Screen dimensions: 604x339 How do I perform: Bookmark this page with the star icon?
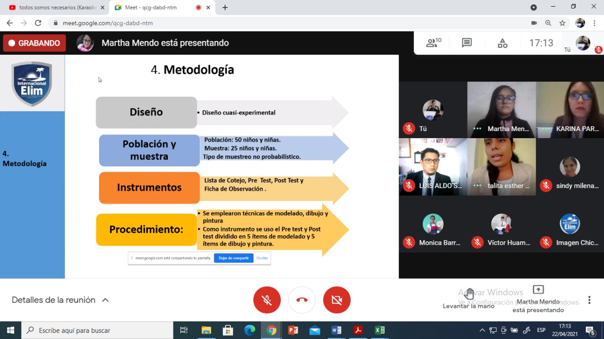(562, 23)
